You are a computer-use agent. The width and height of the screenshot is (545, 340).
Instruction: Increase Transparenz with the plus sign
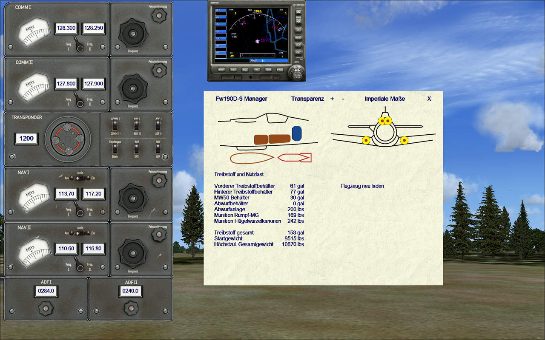pos(332,99)
